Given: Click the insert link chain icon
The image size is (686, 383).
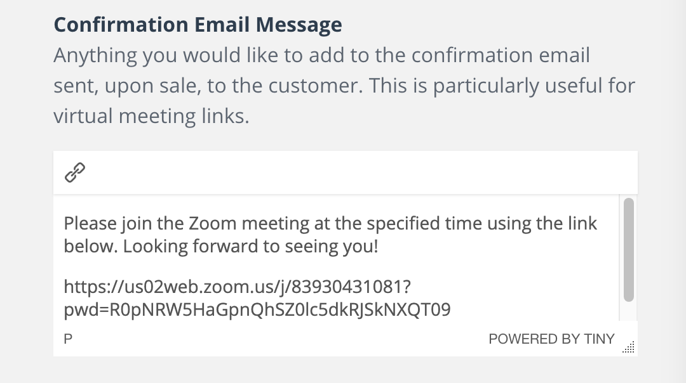Looking at the screenshot, I should pyautogui.click(x=75, y=172).
